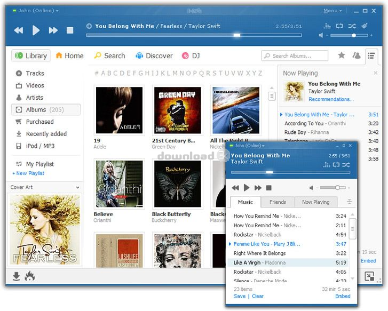388x311 pixels.
Task: Toggle repeat in the mini player
Action: coord(336,165)
